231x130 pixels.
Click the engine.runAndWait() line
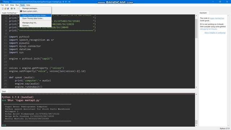(x=29, y=87)
